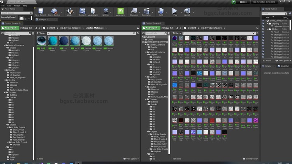Click Save All in Content Browser 2
292x164 pixels.
[167, 28]
